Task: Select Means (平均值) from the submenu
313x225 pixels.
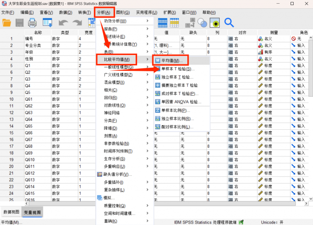Action: [172, 60]
